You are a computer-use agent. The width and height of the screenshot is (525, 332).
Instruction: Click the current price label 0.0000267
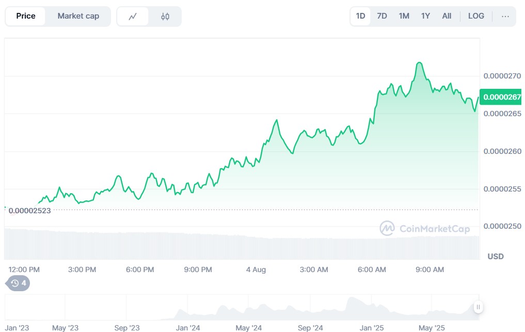pyautogui.click(x=502, y=97)
